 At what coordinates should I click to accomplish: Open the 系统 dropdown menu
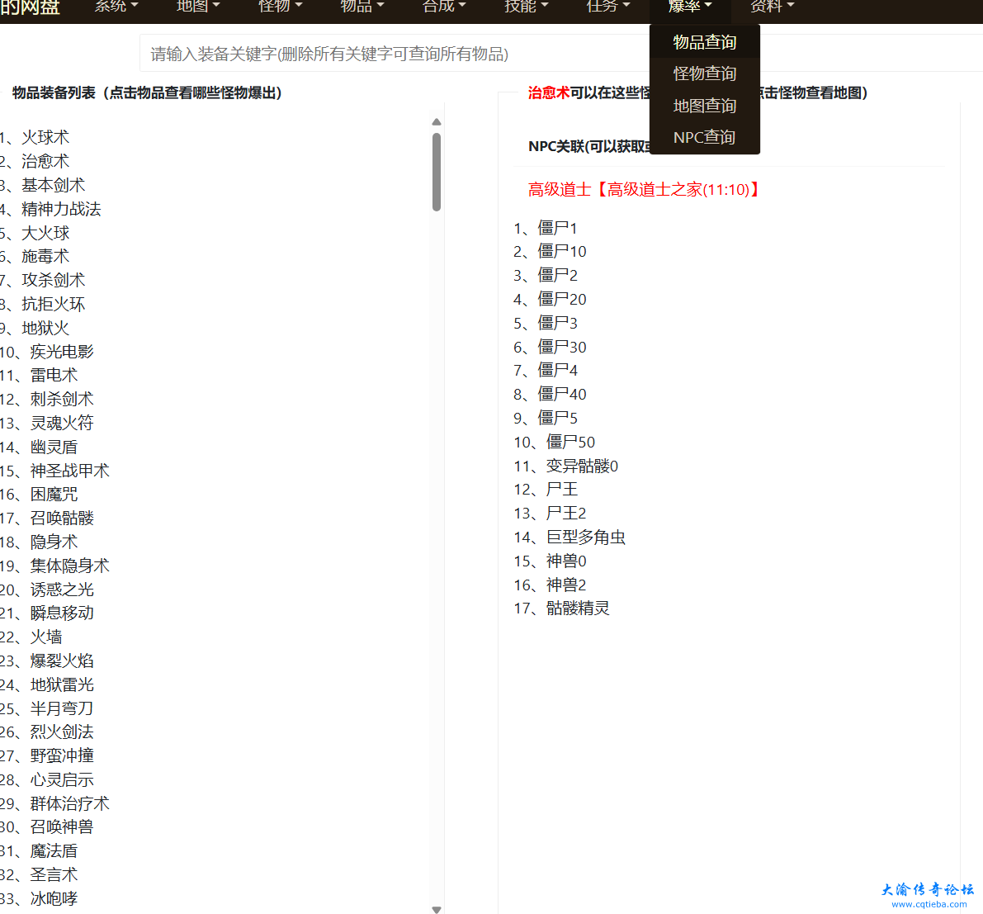click(x=116, y=7)
